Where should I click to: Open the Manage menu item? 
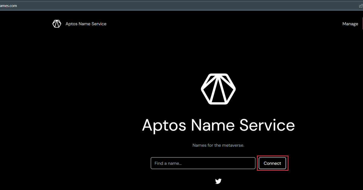350,24
